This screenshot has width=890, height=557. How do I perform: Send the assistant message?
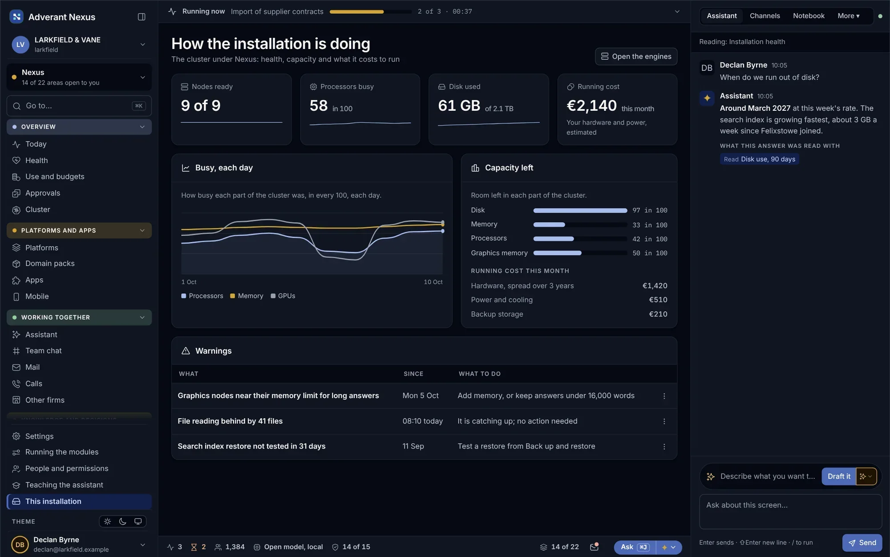(862, 543)
